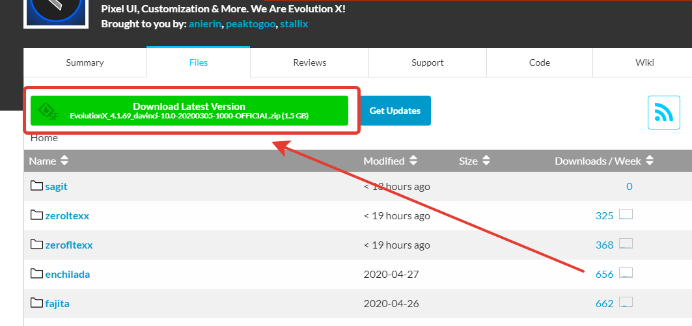Screen dimensions: 692x326
Task: Sort by Downloads / Week arrows
Action: 649,161
